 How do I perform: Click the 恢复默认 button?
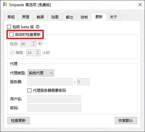pos(126,120)
